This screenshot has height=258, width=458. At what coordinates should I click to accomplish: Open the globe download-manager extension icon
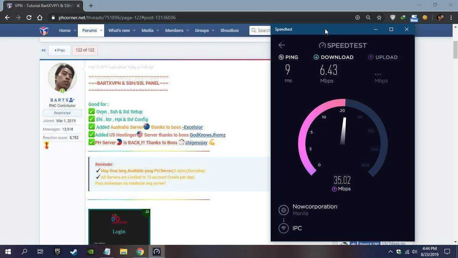tap(403, 18)
